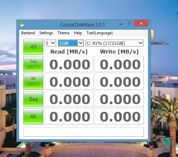The height and width of the screenshot is (157, 178).
Task: Open the Taal(Language) menu
Action: (x=100, y=33)
